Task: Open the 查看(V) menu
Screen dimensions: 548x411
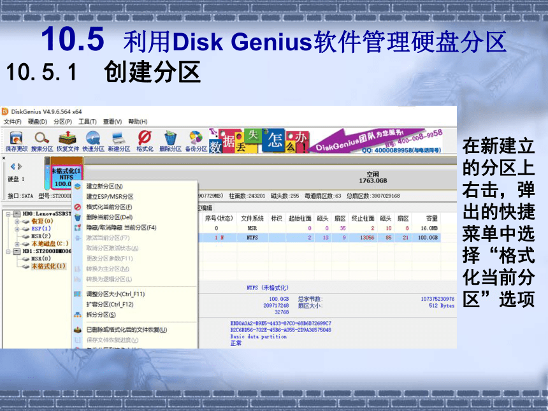Action: (x=113, y=122)
